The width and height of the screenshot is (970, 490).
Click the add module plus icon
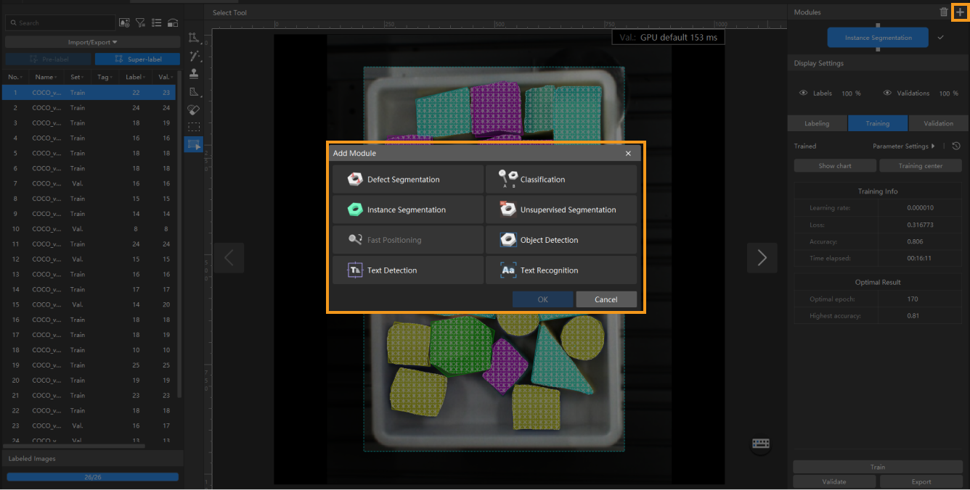[x=960, y=12]
